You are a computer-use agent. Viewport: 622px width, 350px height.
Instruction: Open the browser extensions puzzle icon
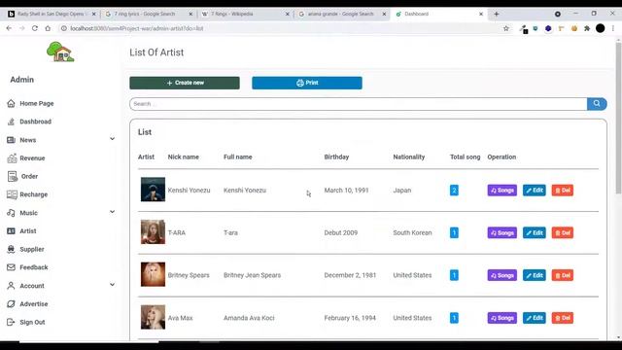coord(587,28)
